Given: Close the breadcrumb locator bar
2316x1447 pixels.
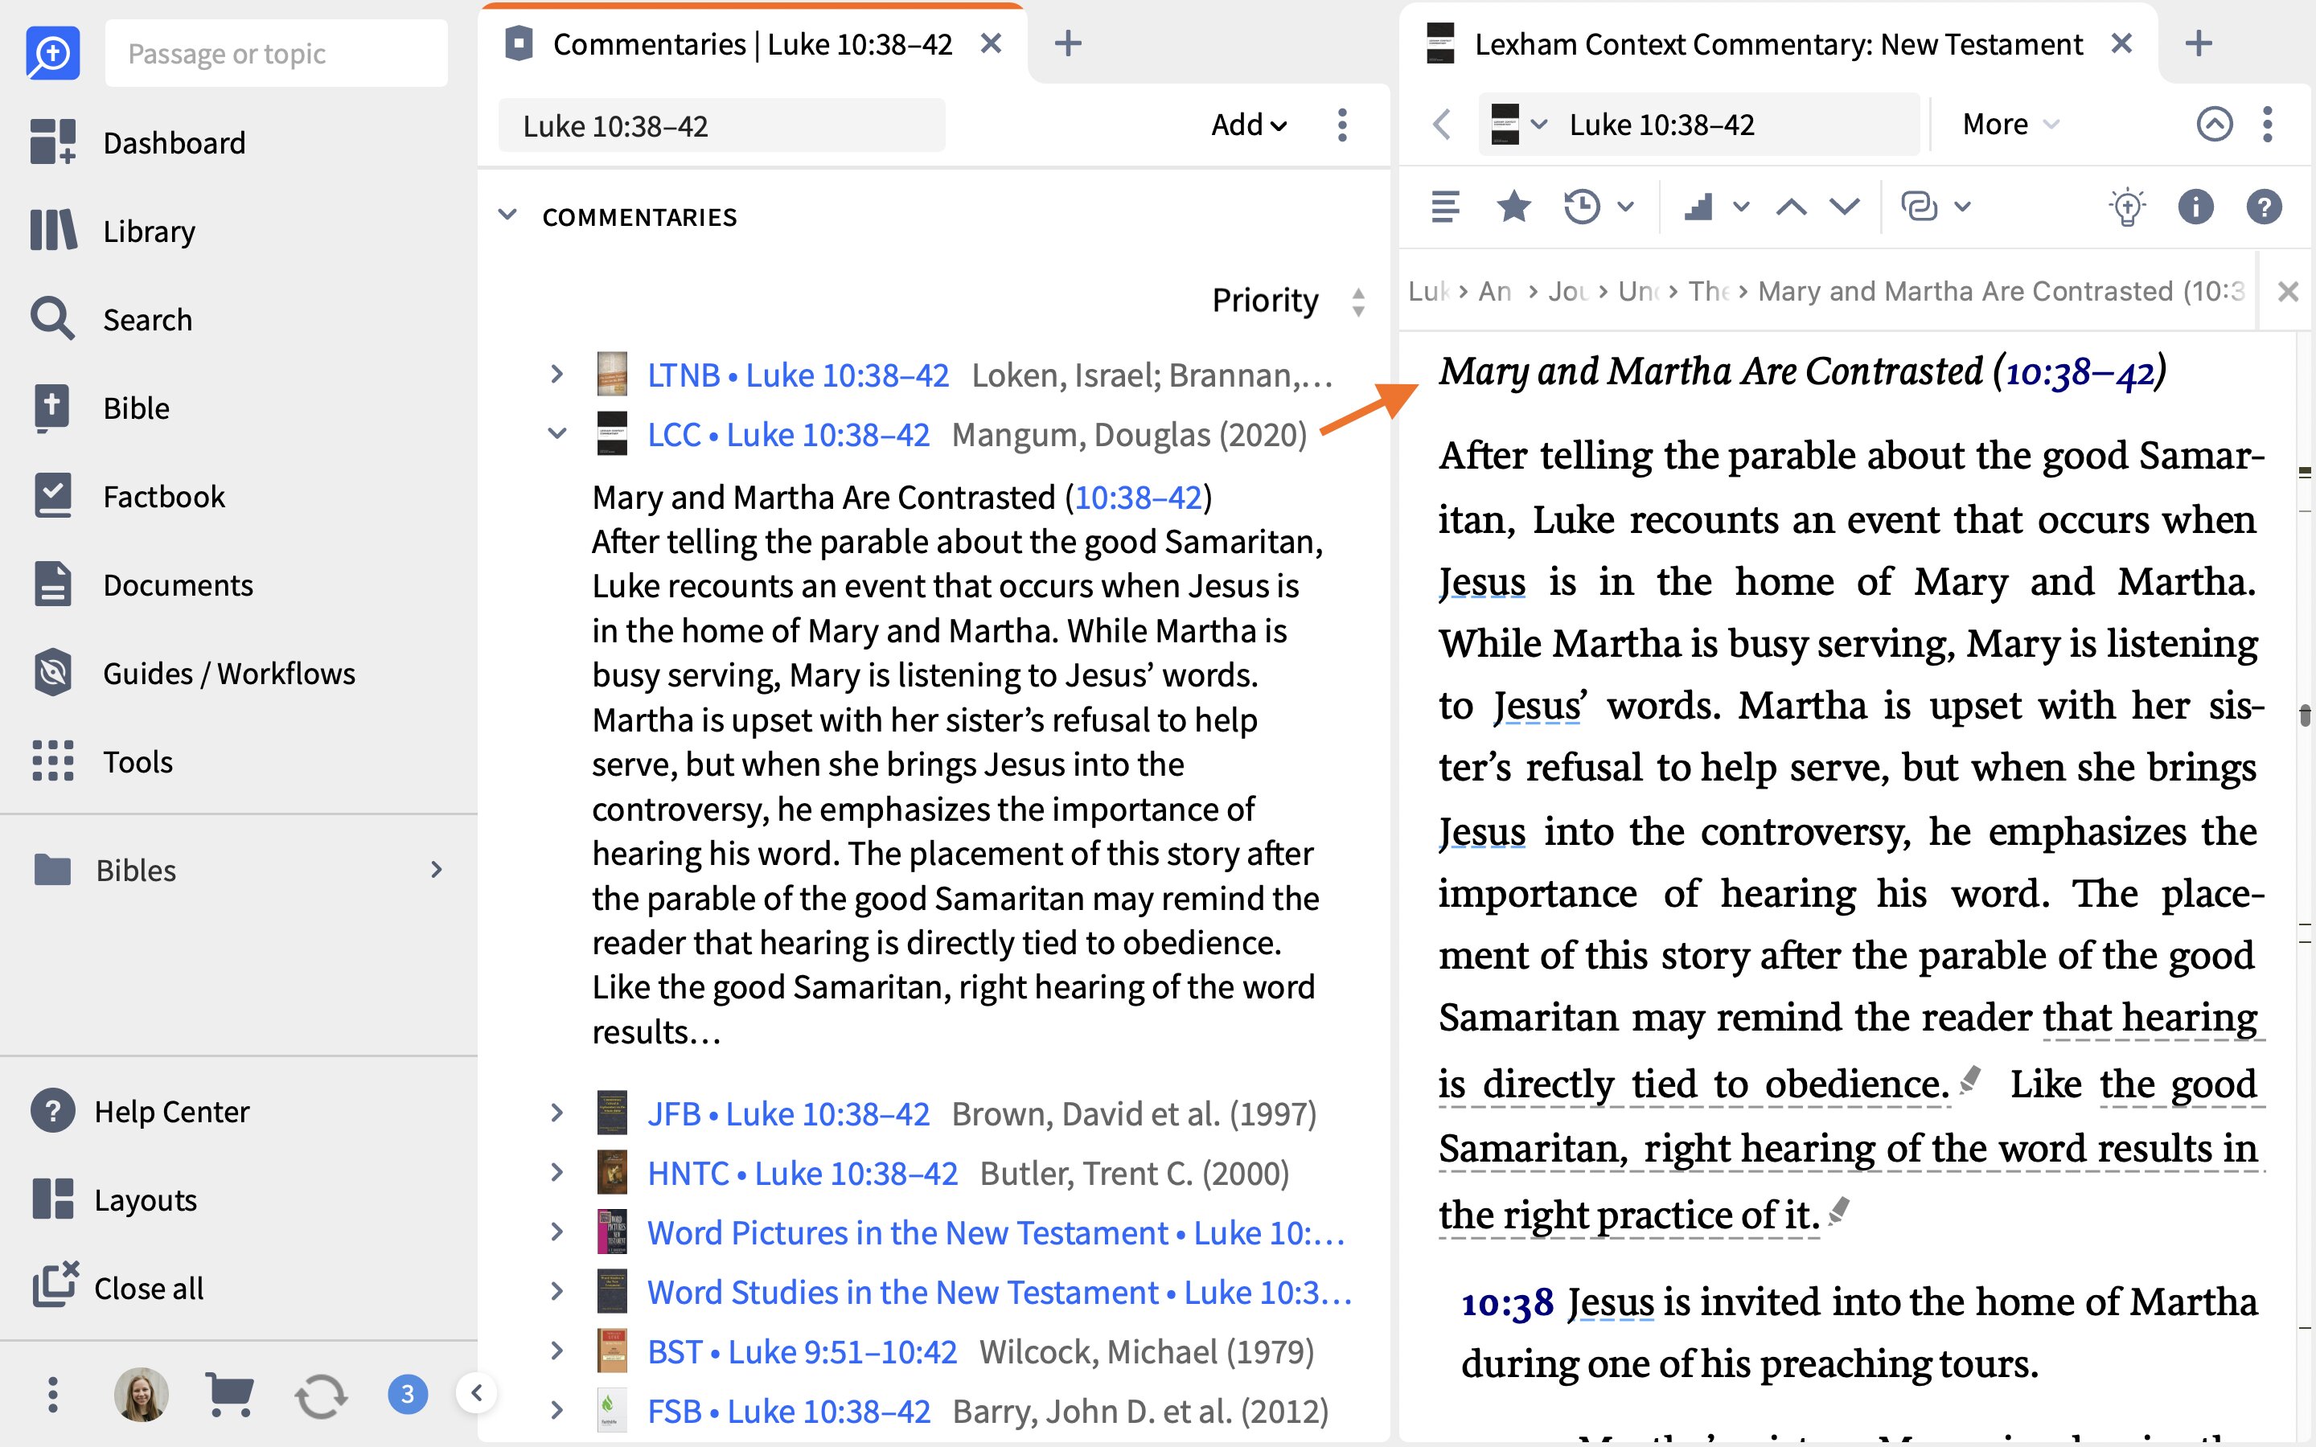Looking at the screenshot, I should 2288,291.
